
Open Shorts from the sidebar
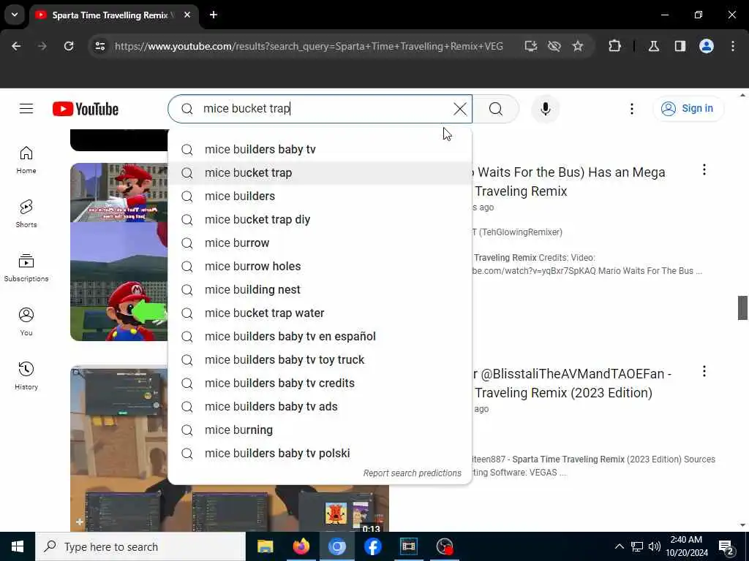(26, 214)
